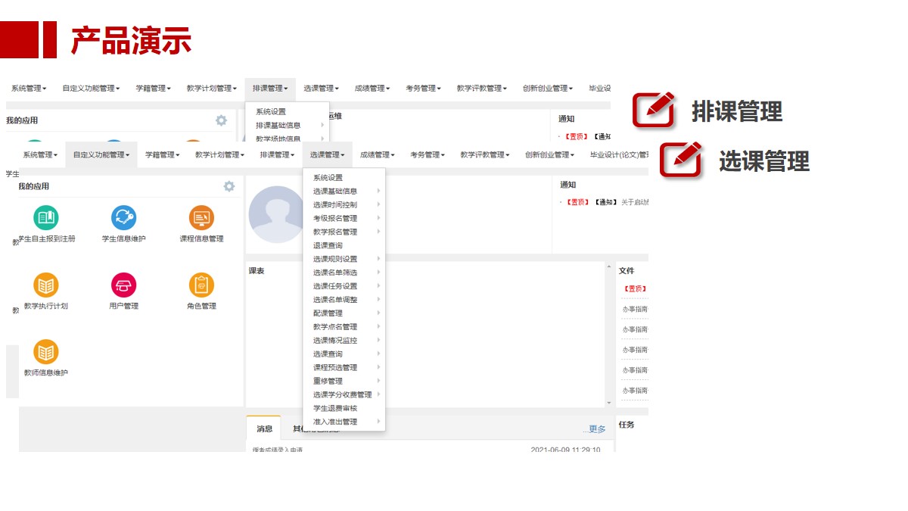Expand the 选课基础信息 submenu
This screenshot has width=908, height=511.
[335, 192]
